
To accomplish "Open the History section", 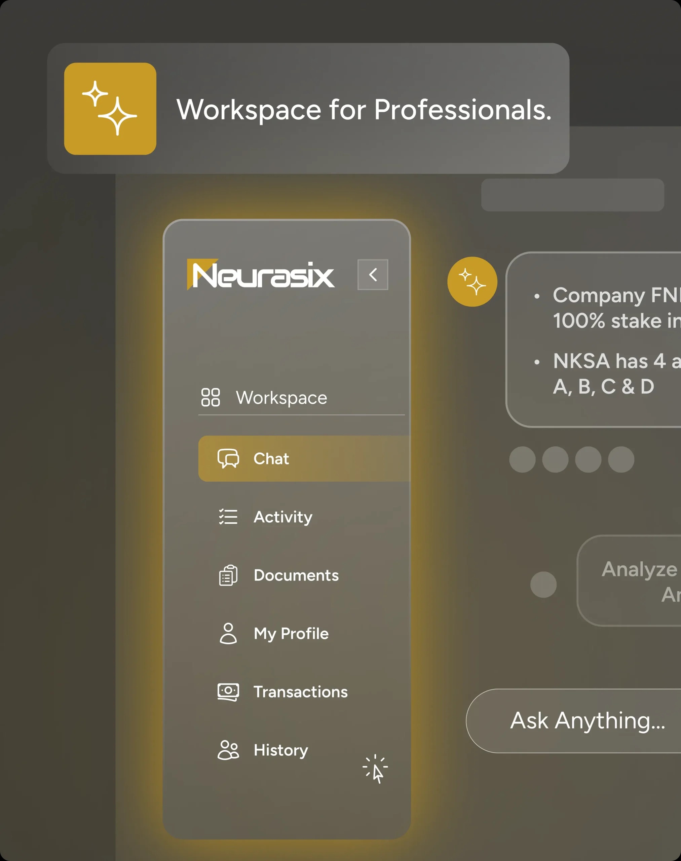I will coord(281,750).
